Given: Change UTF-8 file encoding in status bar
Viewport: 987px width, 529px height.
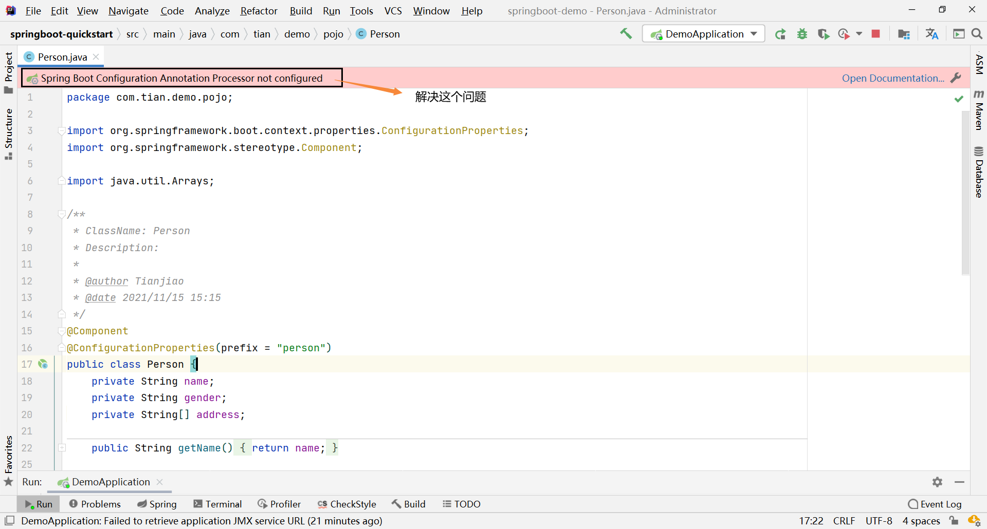Looking at the screenshot, I should pyautogui.click(x=879, y=521).
